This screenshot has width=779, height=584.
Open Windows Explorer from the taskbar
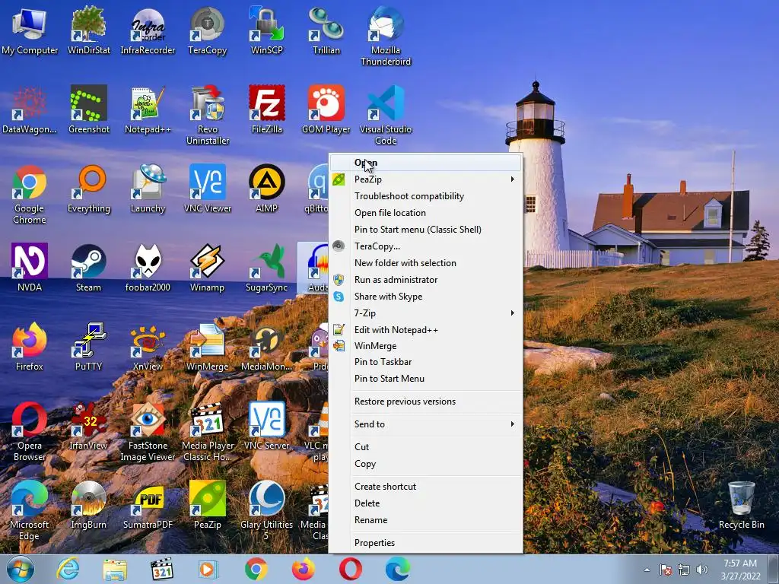pos(114,569)
